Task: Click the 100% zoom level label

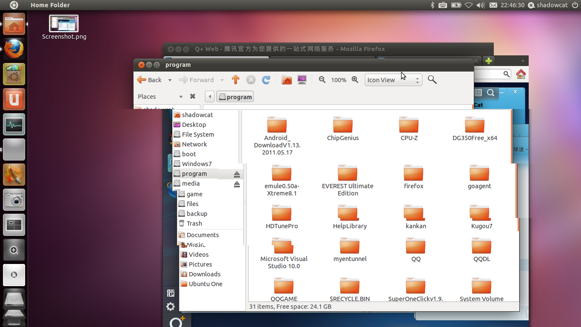Action: 339,80
